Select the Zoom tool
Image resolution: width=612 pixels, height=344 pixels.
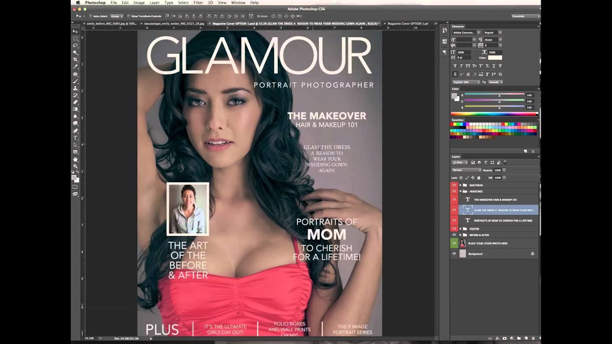(76, 167)
